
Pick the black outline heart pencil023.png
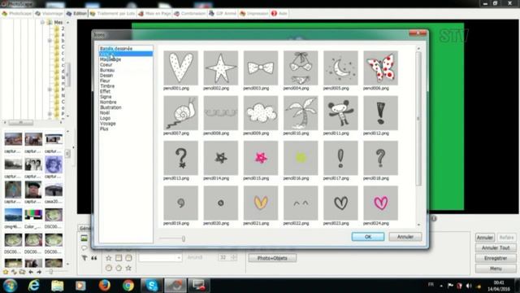tap(340, 203)
